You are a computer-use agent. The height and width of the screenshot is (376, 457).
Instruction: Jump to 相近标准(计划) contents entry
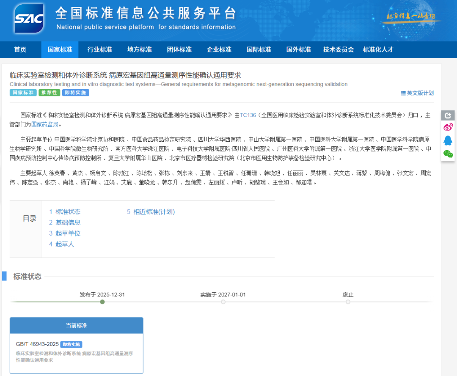tap(151, 211)
